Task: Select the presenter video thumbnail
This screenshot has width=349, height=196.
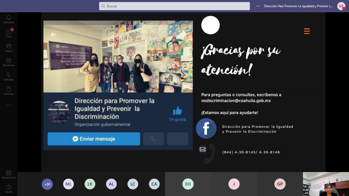Action: coord(326,184)
